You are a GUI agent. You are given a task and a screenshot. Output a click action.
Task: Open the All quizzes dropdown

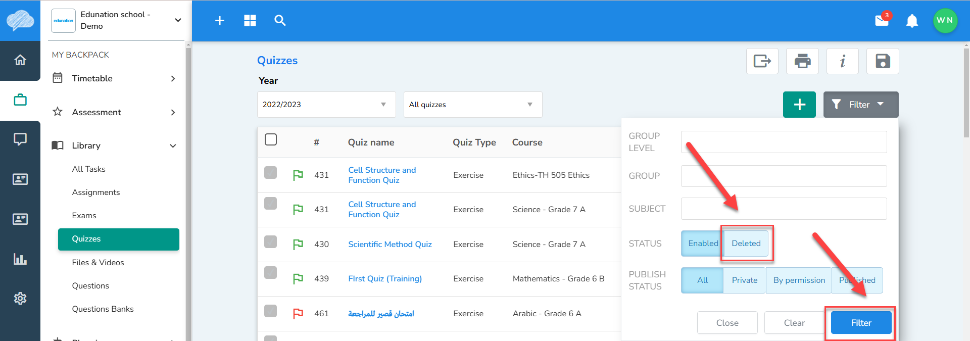[473, 105]
